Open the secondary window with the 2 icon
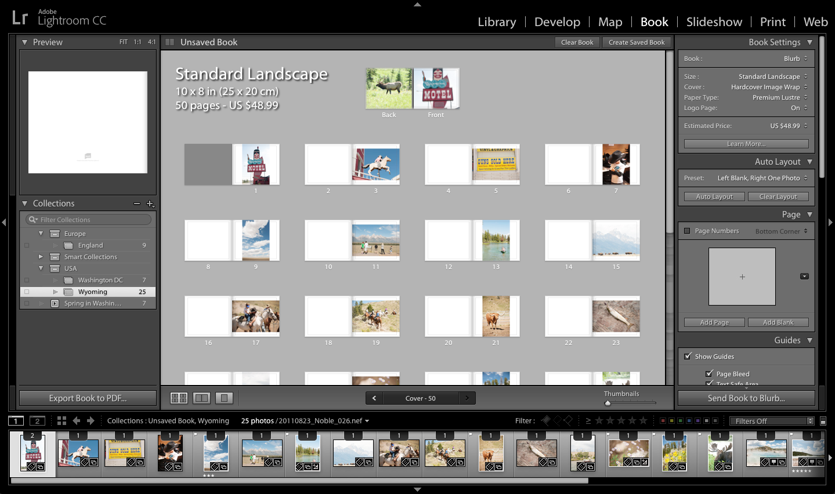Image resolution: width=835 pixels, height=494 pixels. pyautogui.click(x=37, y=420)
